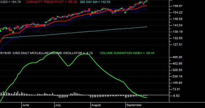The height and width of the screenshot is (108, 205).
Task: Click the 138.19 price axis value
Action: (x=177, y=32)
